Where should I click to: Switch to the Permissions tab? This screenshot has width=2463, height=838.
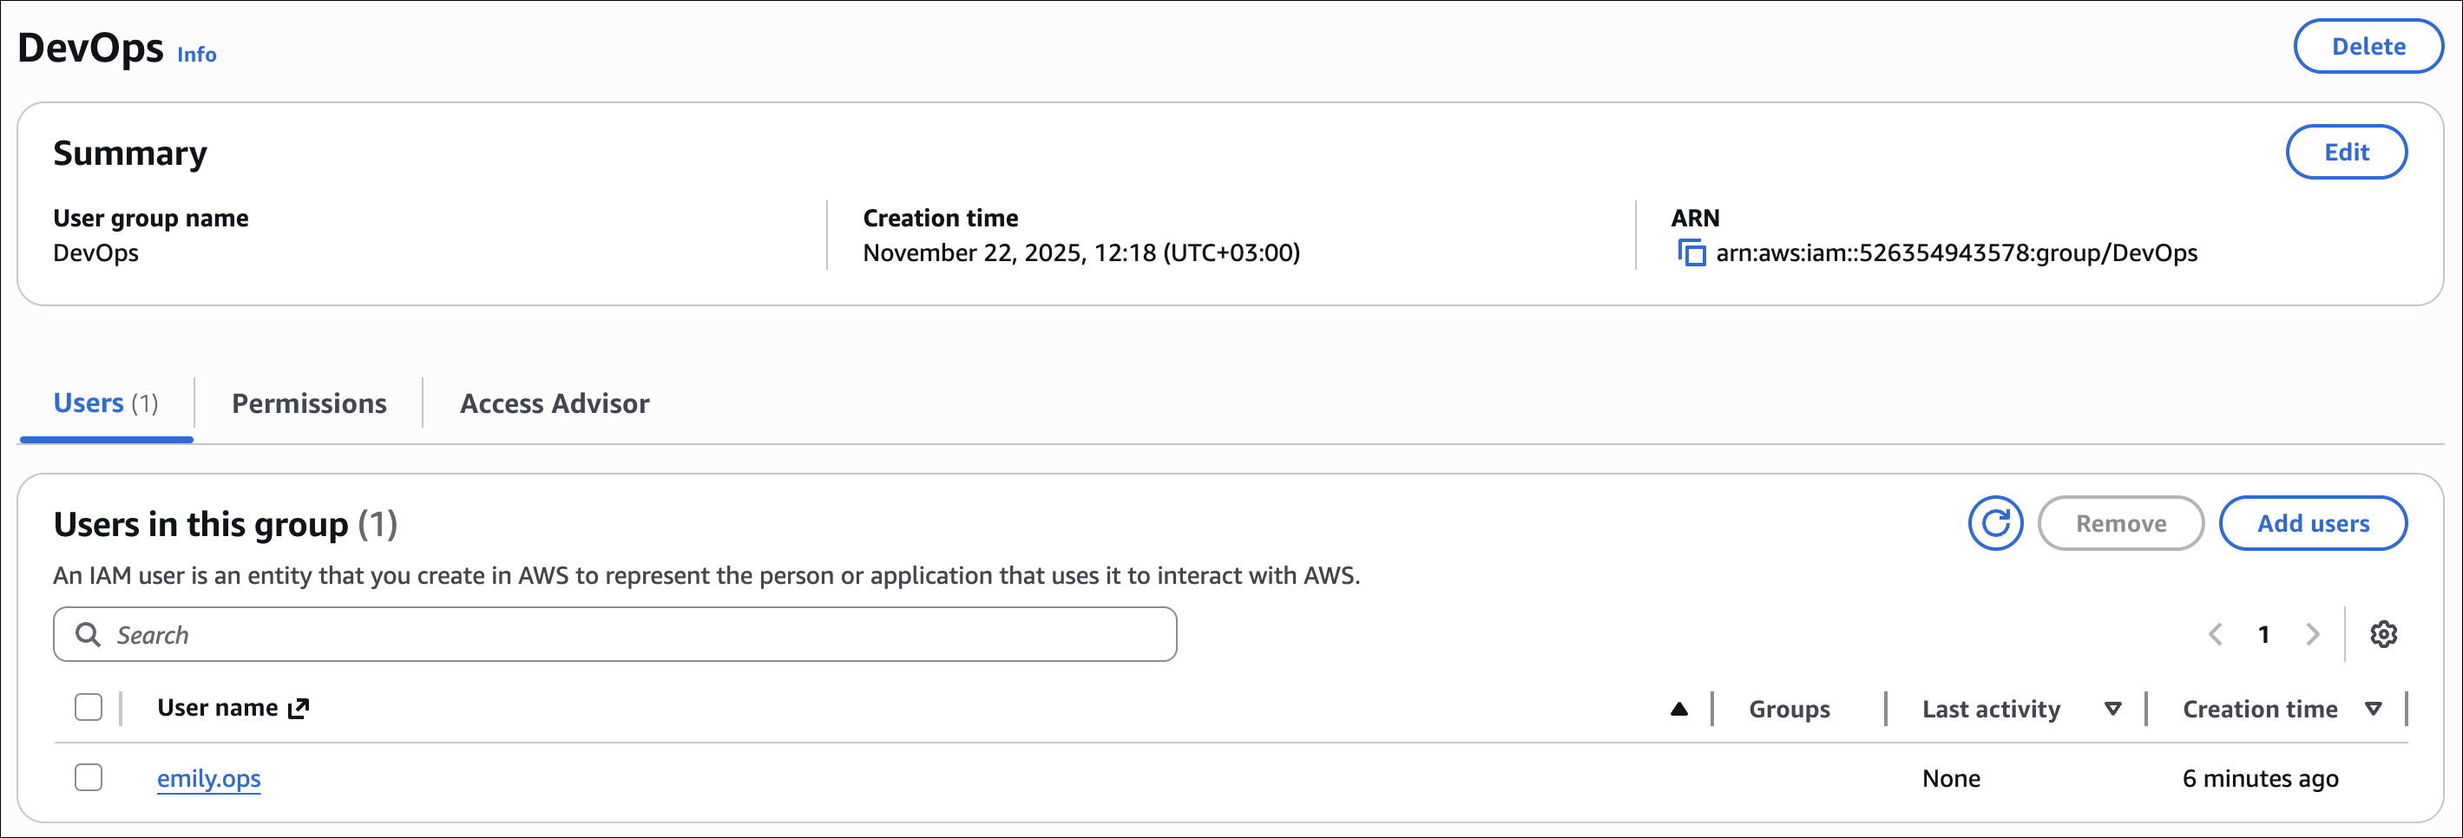[x=309, y=403]
